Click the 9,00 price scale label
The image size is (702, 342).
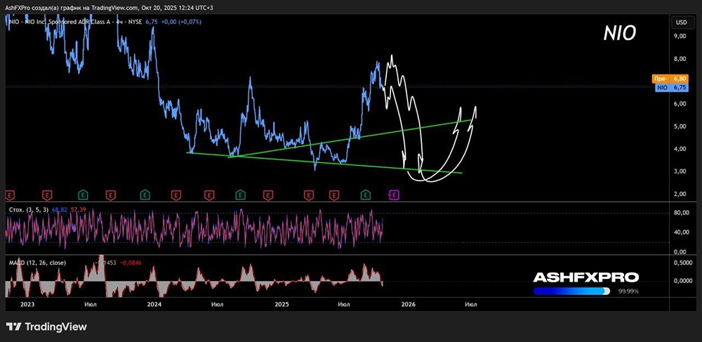(680, 37)
